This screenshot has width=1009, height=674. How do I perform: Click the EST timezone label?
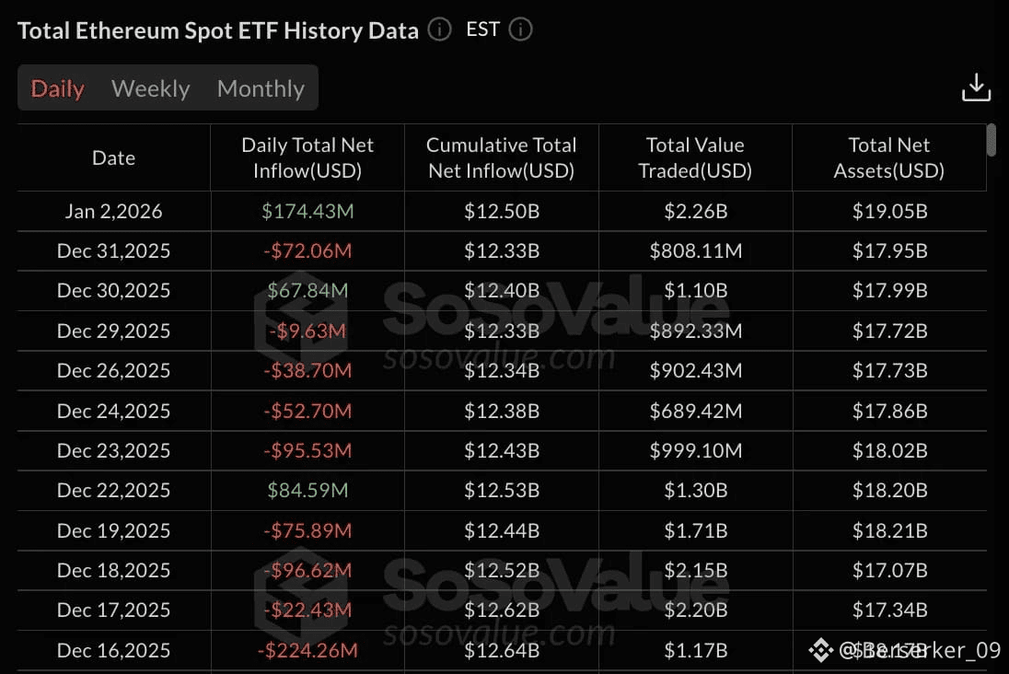[482, 29]
